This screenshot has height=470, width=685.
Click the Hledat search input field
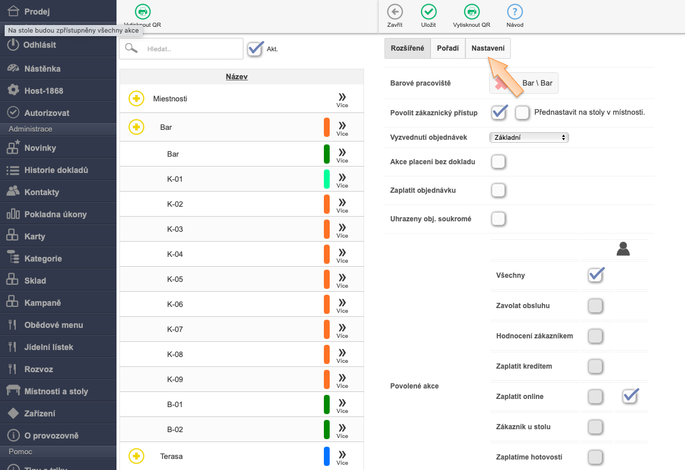(192, 49)
